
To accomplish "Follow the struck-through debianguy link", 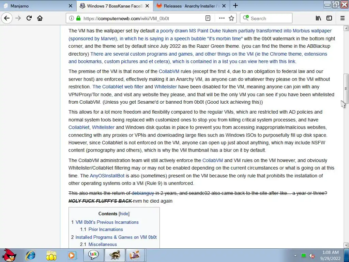I will (143, 193).
